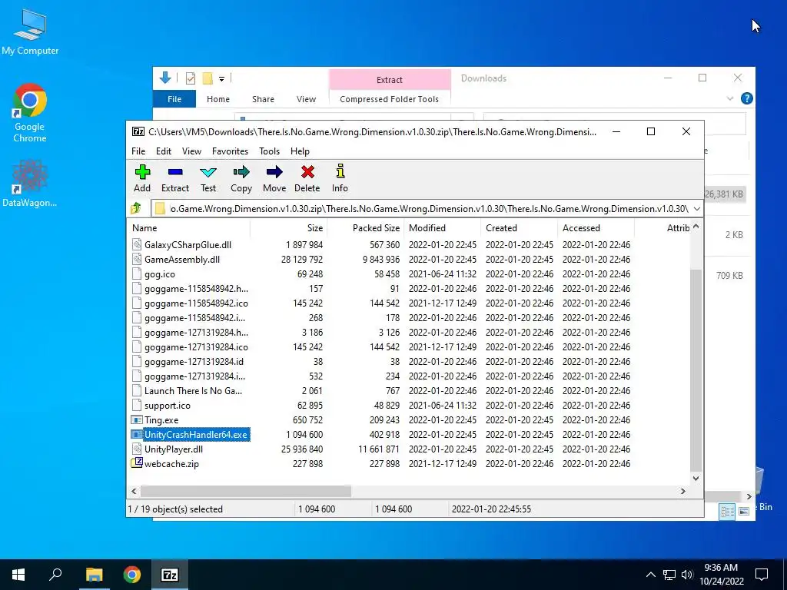
Task: Click the Extract toolbar icon in 7-Zip
Action: point(175,173)
